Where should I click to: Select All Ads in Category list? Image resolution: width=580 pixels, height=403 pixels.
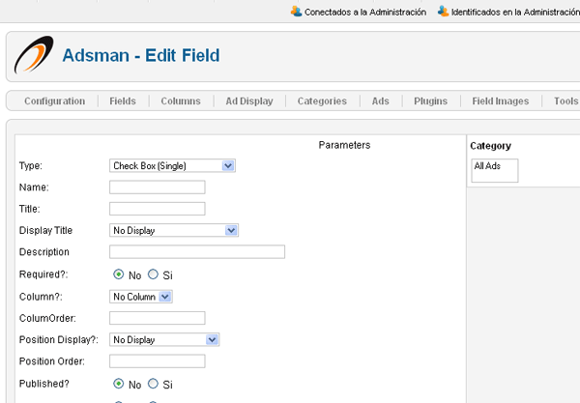click(487, 165)
